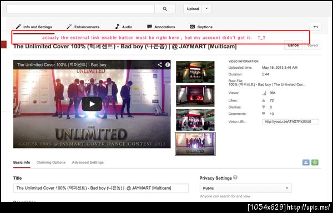Click the Privacy Settings help question icon
Image resolution: width=333 pixels, height=213 pixels.
click(235, 177)
